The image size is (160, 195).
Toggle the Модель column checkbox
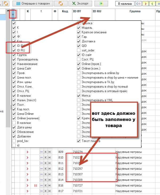pos(79,28)
